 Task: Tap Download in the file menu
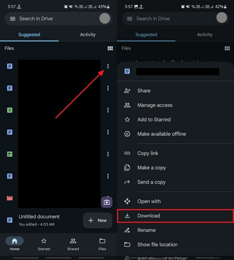[175, 216]
